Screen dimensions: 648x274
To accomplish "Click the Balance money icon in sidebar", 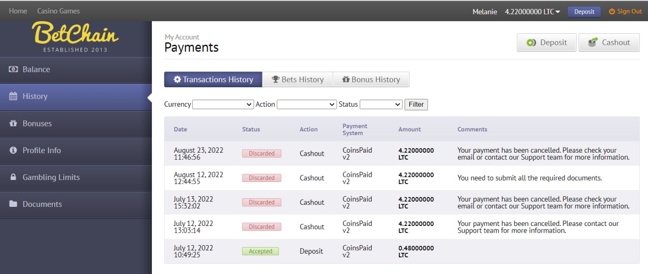I will tap(14, 69).
